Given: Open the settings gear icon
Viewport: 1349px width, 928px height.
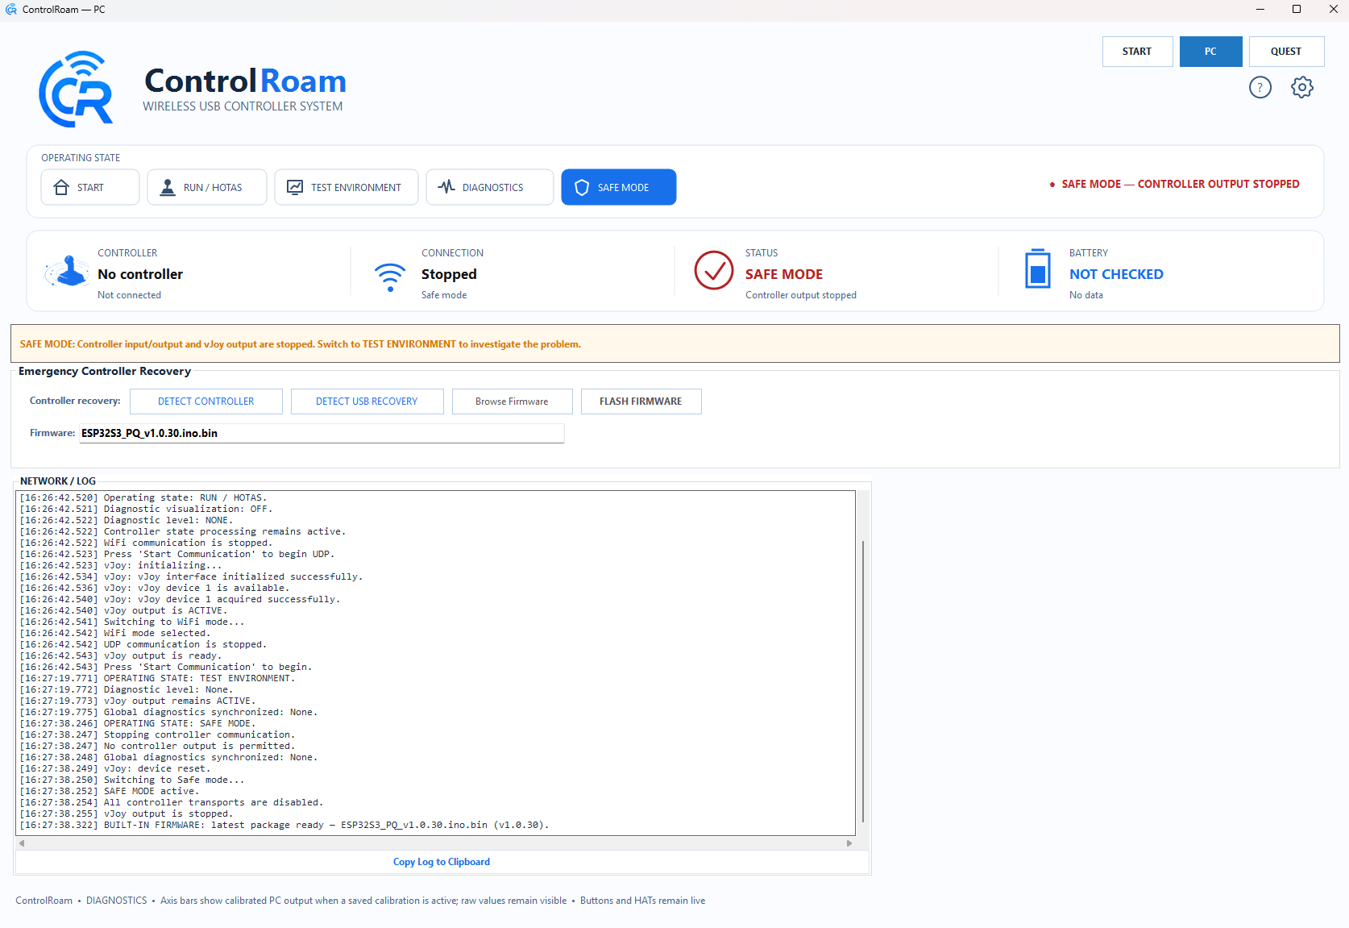Looking at the screenshot, I should [x=1301, y=87].
